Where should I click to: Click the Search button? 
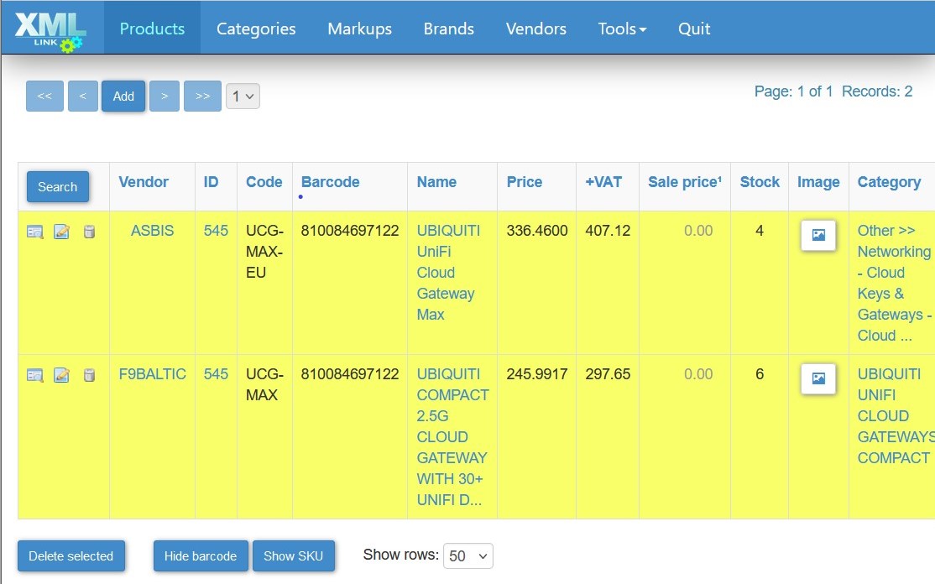pos(58,186)
